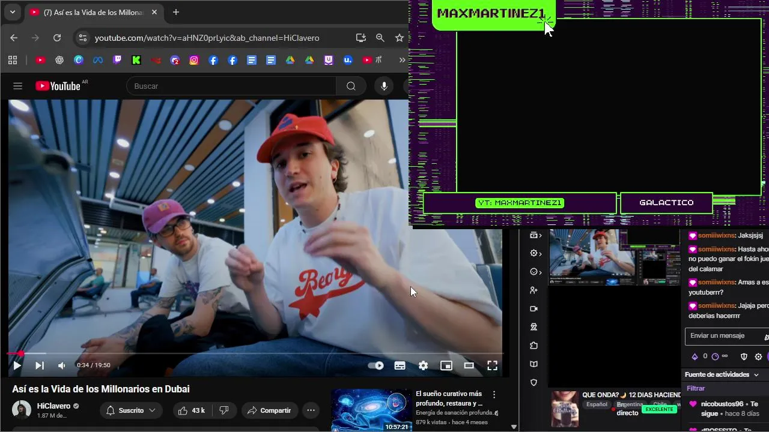Screen dimensions: 769x432
Task: Select the Así es la Vida tab
Action: (94, 12)
